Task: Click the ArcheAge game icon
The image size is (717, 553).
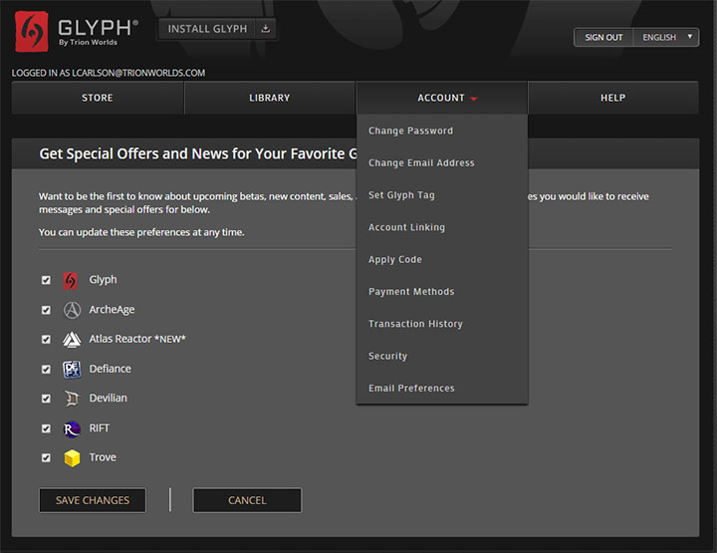Action: [x=72, y=310]
